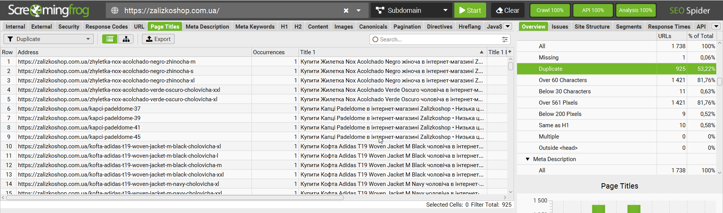Open URL history dropdown arrow
Screen dimensions: 723x213
click(358, 11)
